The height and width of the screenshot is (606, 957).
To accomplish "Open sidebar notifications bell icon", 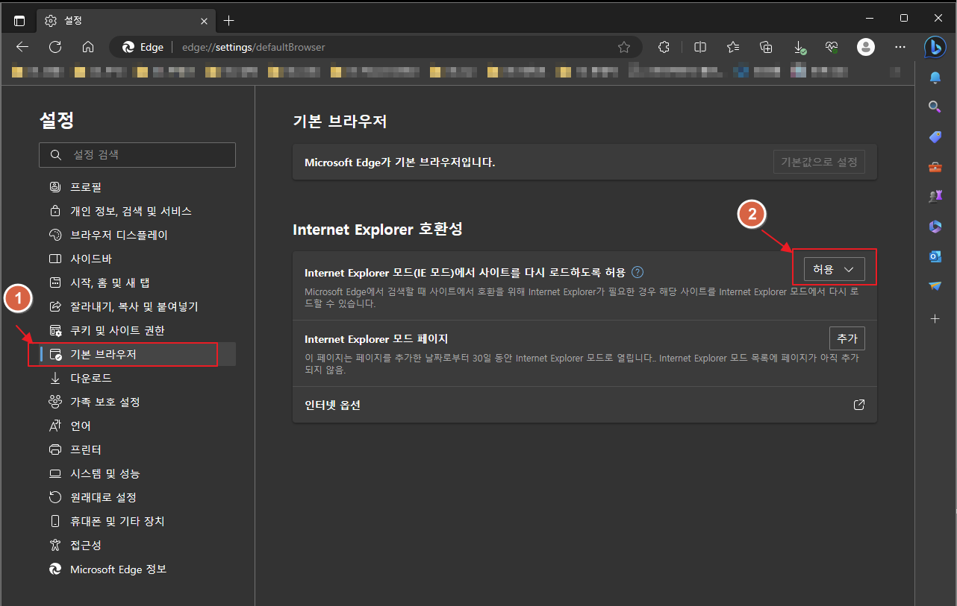I will pos(935,78).
